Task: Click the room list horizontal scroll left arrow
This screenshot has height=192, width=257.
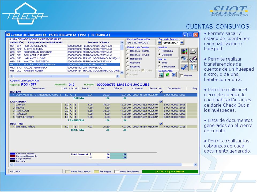Action: click(x=11, y=76)
